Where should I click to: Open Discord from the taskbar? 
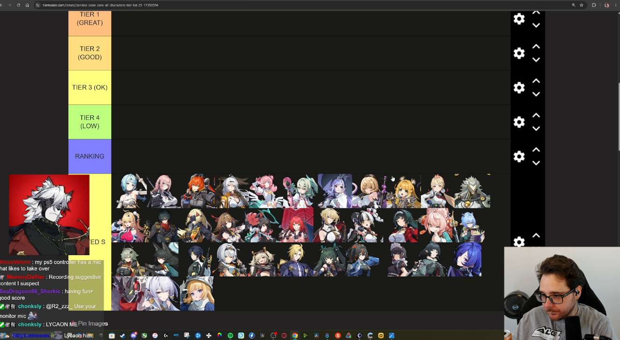pos(134,335)
